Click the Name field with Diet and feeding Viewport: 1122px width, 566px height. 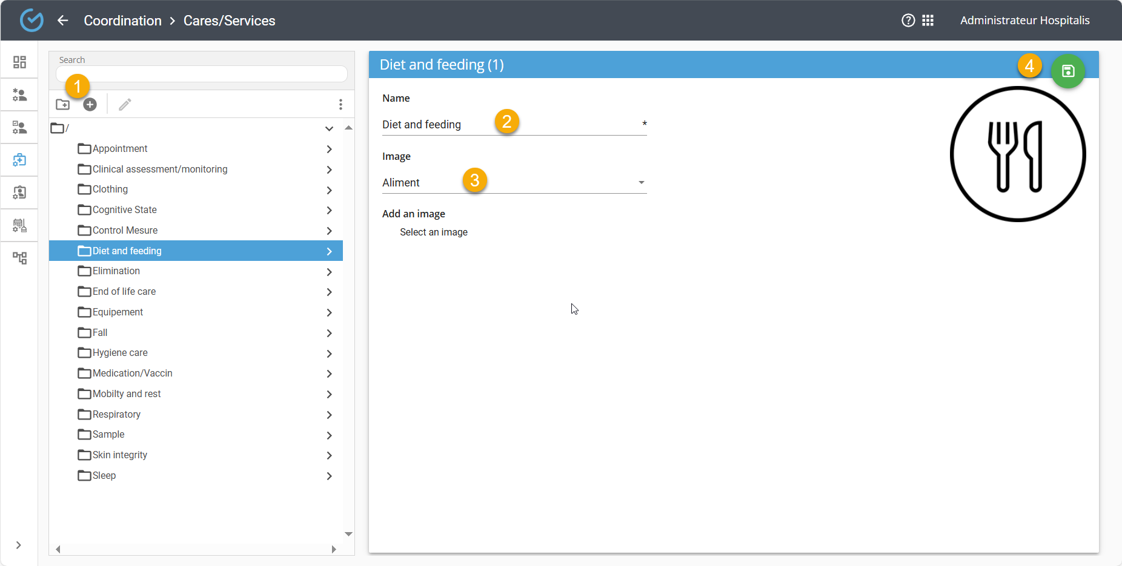coord(509,125)
